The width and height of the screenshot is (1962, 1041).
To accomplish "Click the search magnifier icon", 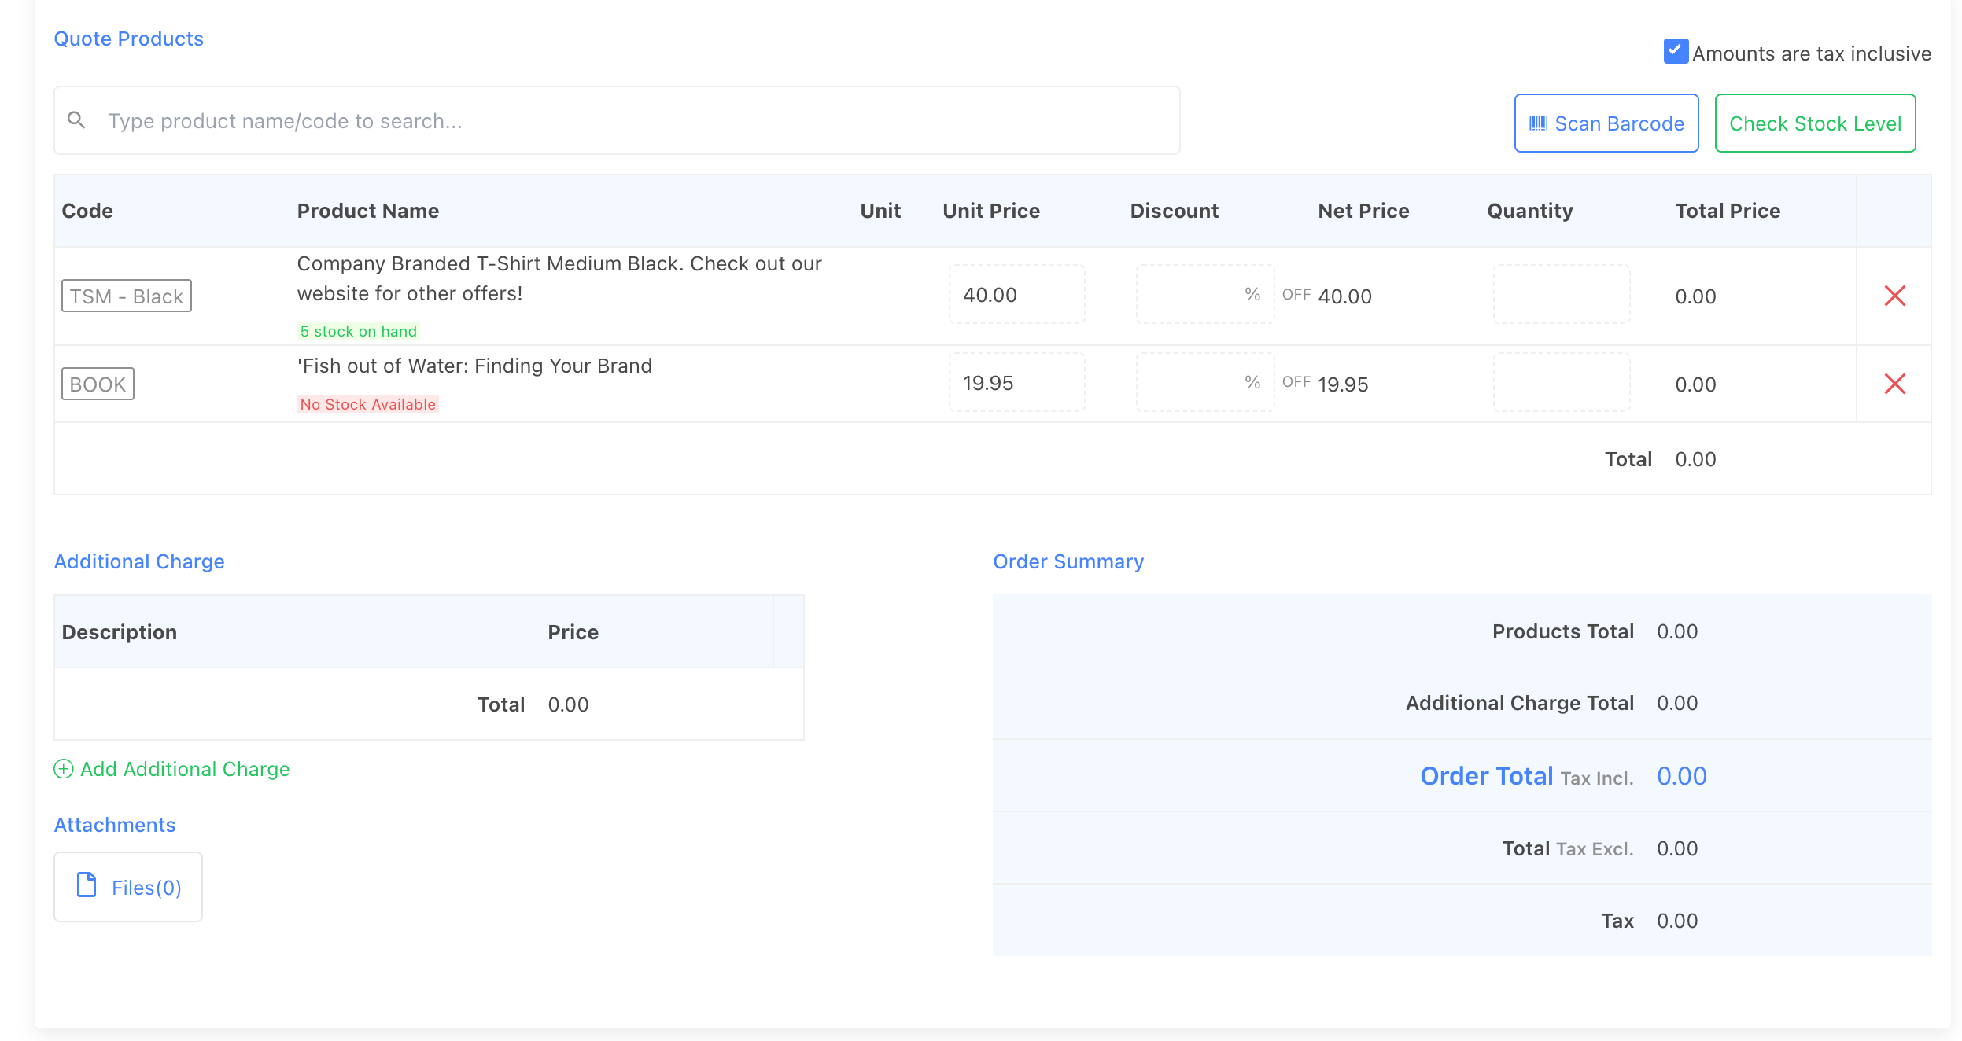I will pyautogui.click(x=76, y=120).
